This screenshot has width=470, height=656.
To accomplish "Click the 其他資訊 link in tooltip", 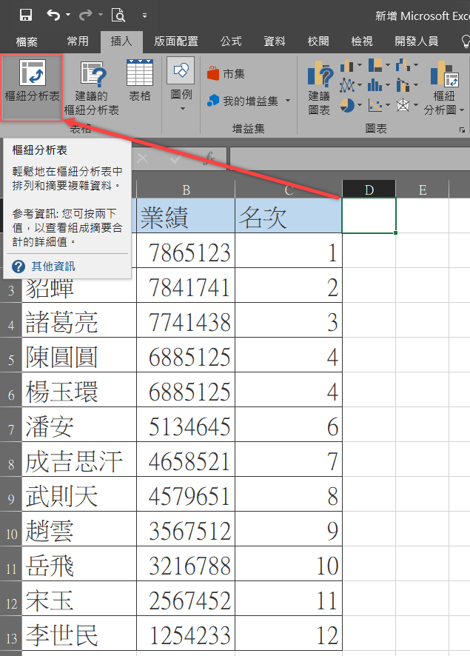I will 53,266.
